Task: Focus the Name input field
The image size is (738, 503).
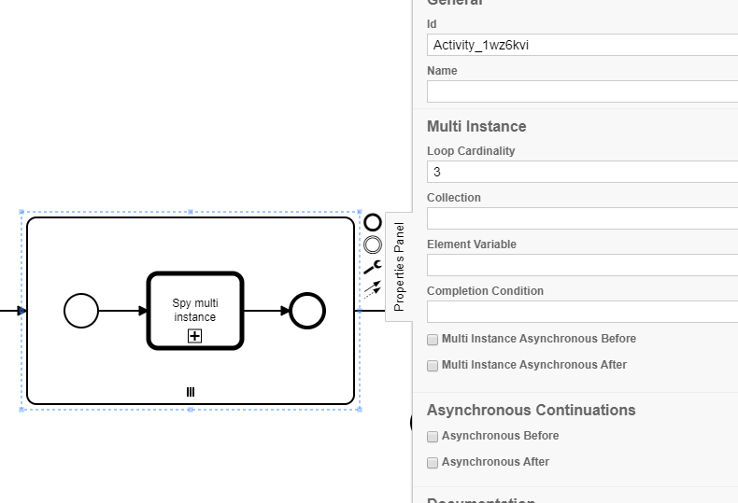Action: [582, 91]
